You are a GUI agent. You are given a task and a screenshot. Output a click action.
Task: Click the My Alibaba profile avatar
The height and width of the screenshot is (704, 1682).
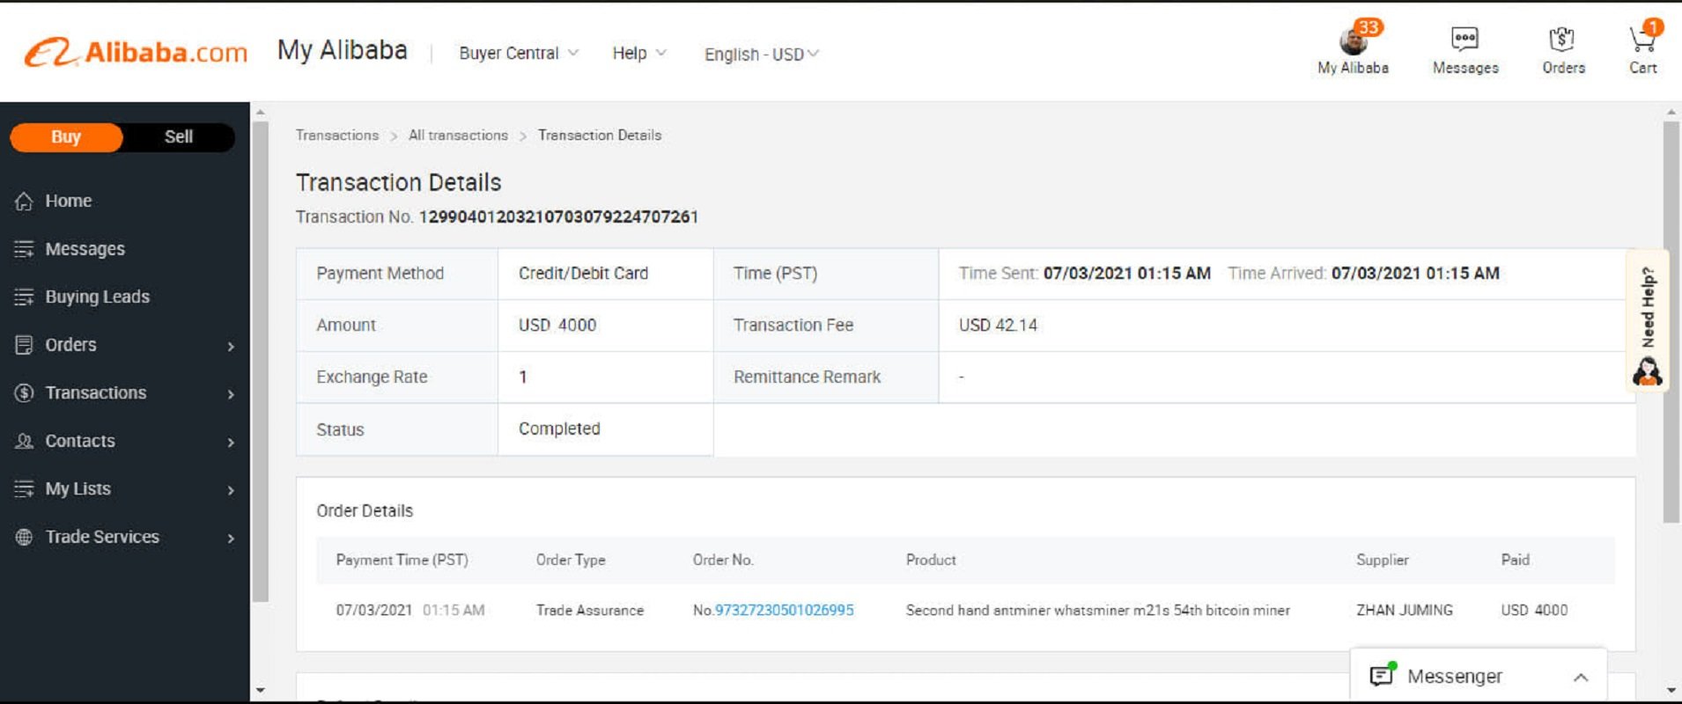(1353, 40)
